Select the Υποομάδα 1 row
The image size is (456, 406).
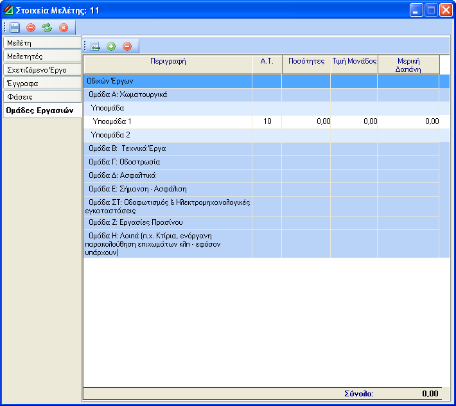pyautogui.click(x=267, y=121)
